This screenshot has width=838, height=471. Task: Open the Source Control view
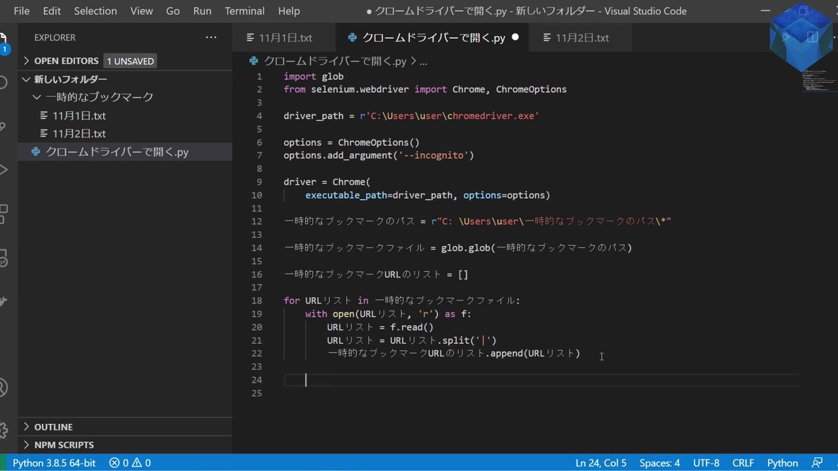(6, 126)
